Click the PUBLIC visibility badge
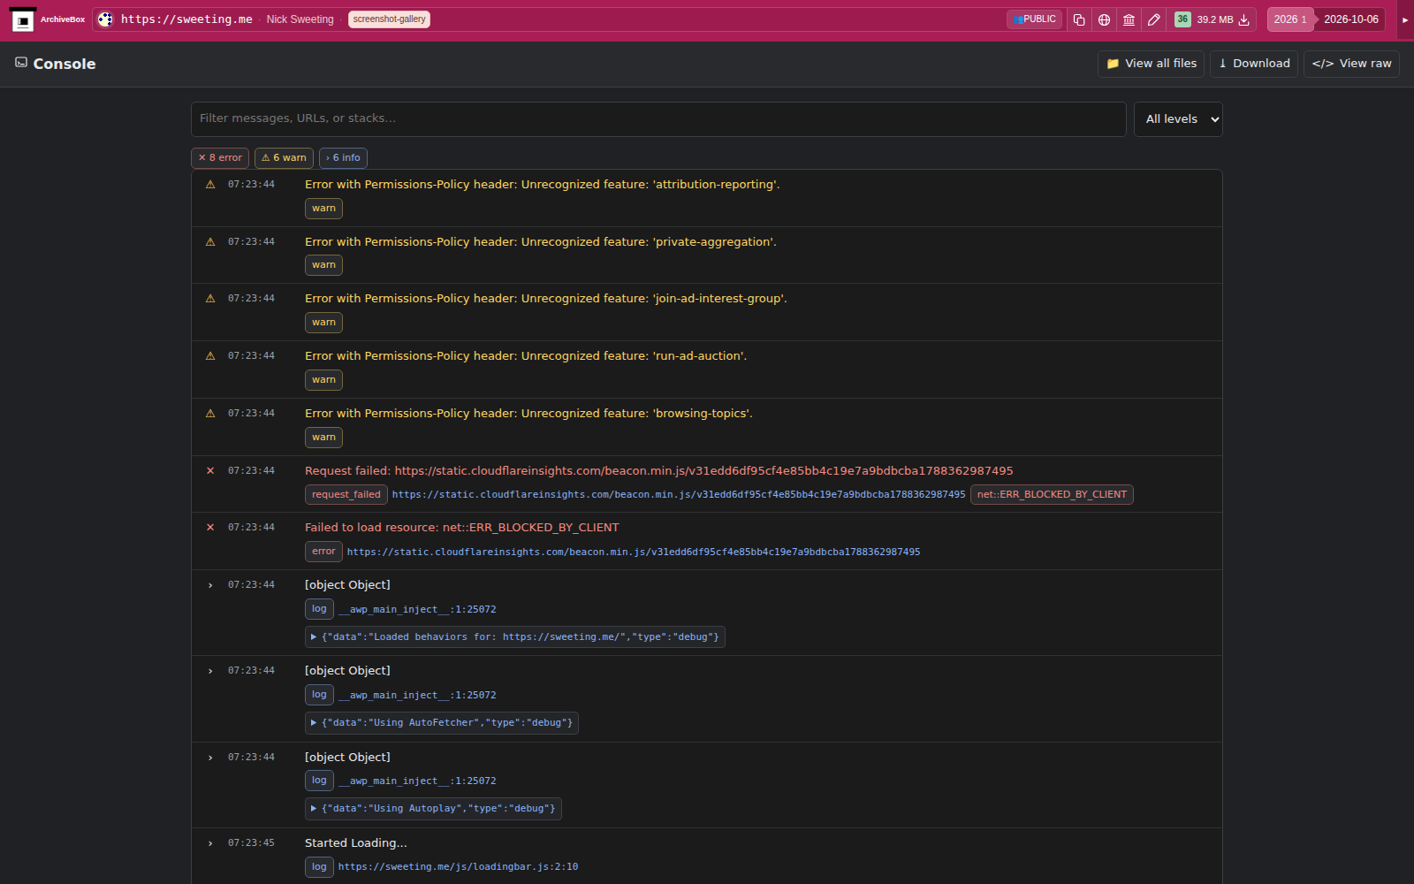Viewport: 1414px width, 884px height. (1034, 19)
